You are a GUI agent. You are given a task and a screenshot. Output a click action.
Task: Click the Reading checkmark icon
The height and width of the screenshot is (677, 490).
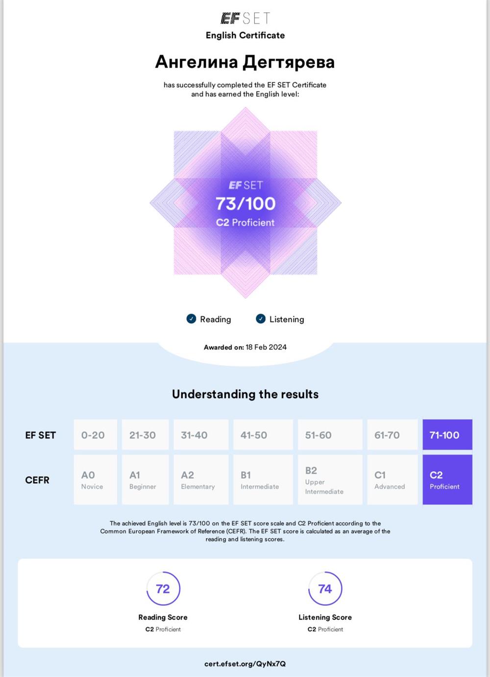[191, 319]
